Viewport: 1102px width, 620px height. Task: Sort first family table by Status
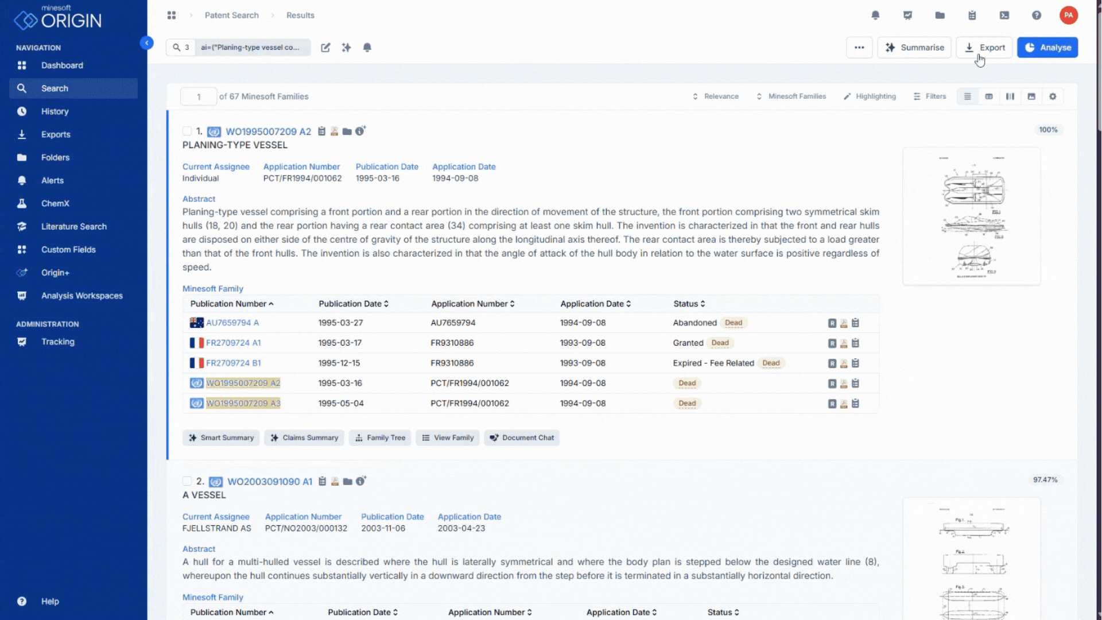(x=689, y=304)
